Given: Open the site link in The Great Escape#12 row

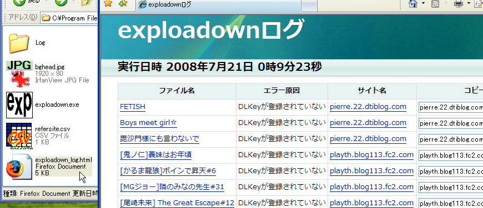Looking at the screenshot, I should [371, 203].
